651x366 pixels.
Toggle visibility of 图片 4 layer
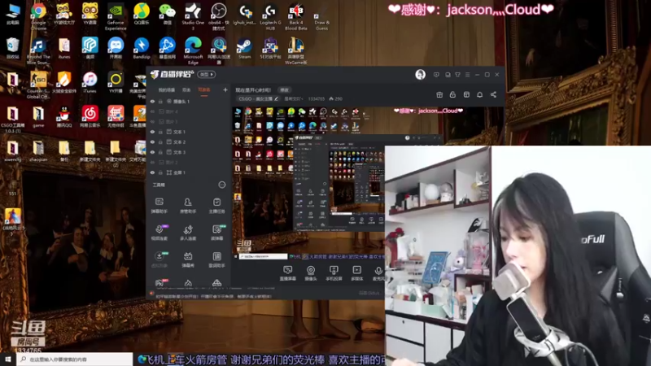click(x=152, y=111)
